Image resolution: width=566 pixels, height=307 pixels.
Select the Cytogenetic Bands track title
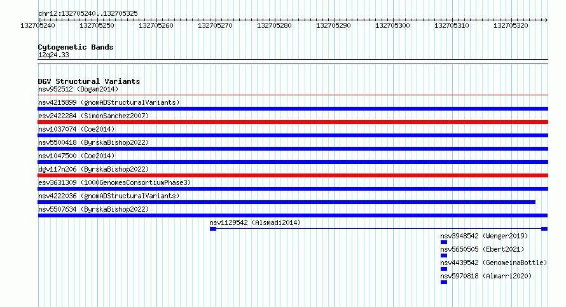(76, 47)
